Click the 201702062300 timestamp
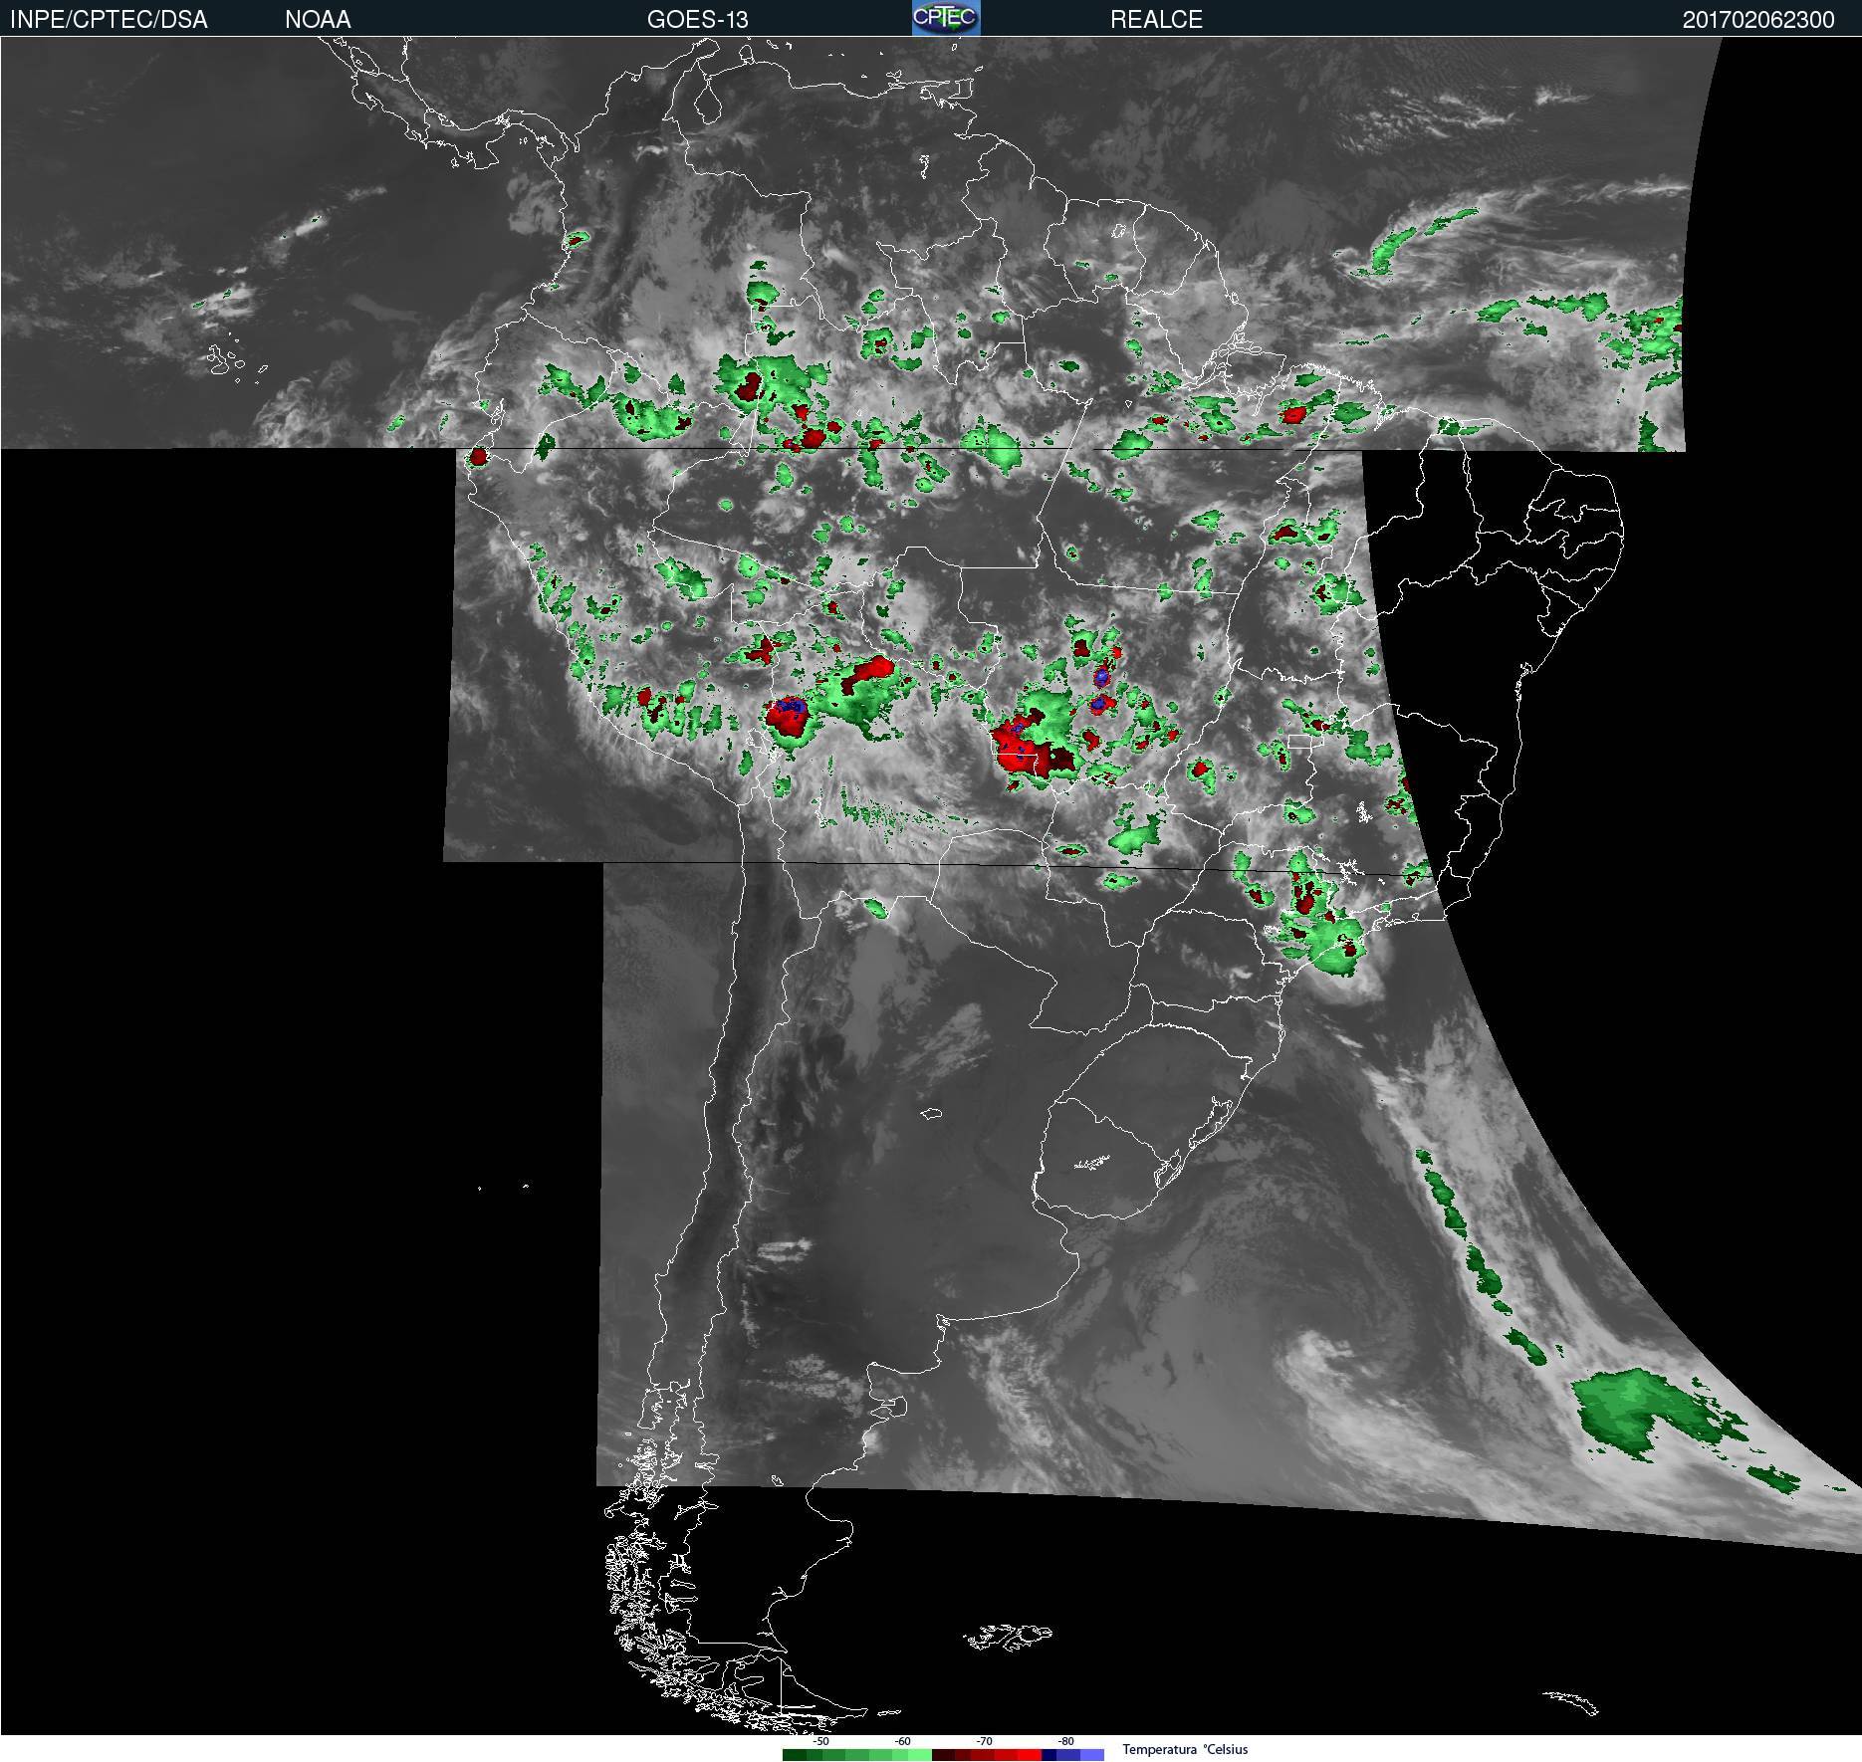This screenshot has width=1862, height=1762. pyautogui.click(x=1758, y=20)
